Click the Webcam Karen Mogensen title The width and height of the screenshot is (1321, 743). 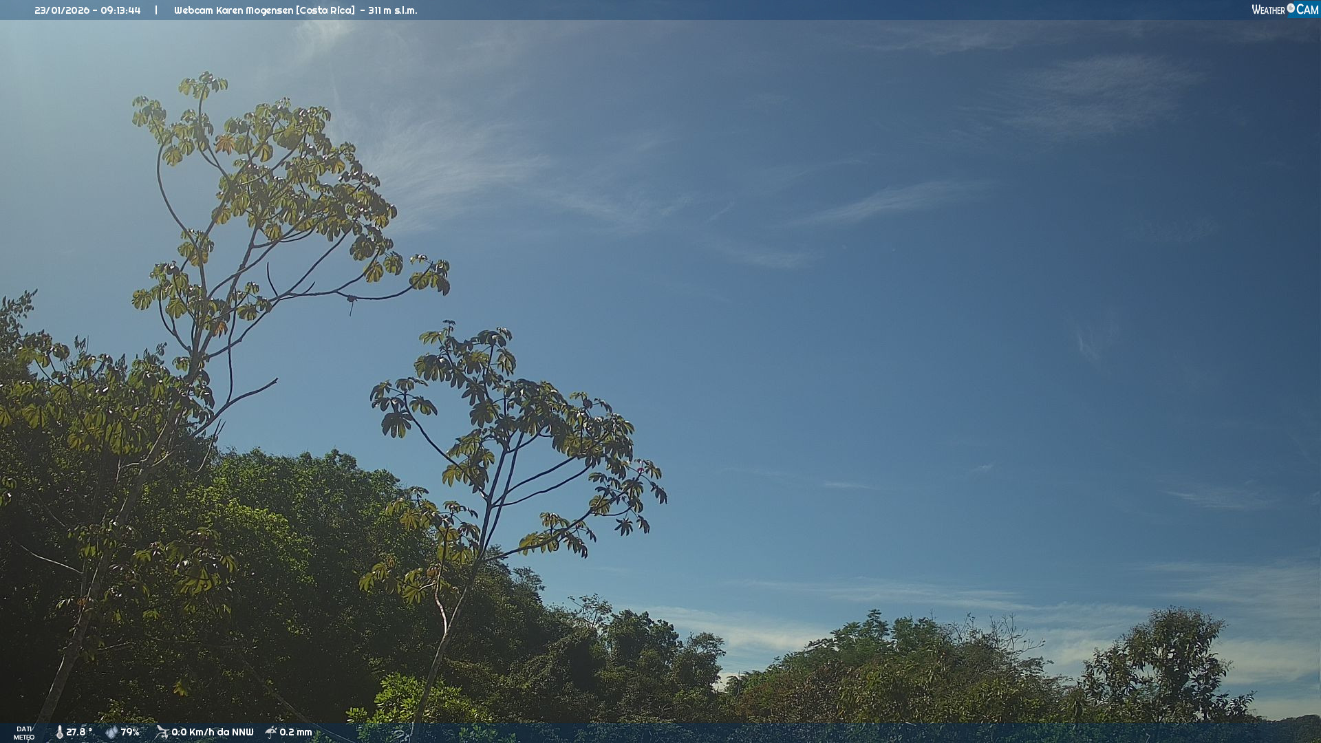pyautogui.click(x=233, y=10)
